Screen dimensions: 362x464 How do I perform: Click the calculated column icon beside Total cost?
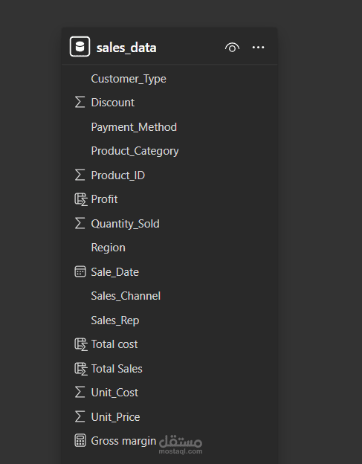(x=81, y=344)
